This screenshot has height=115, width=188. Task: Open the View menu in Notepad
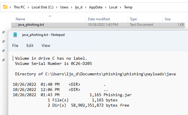click(46, 45)
